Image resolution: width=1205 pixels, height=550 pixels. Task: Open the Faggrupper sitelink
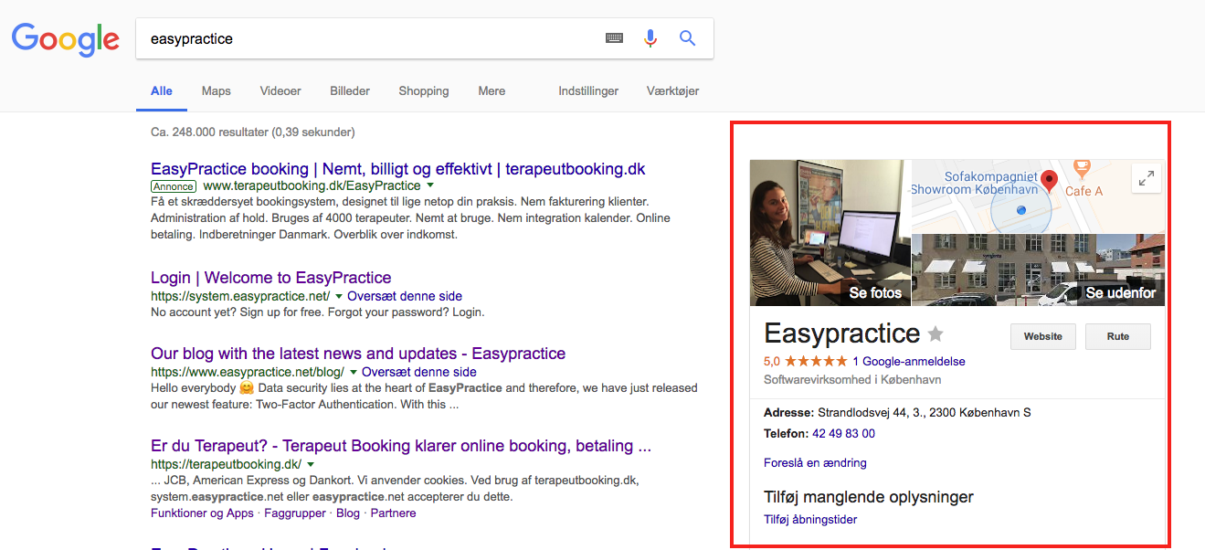(295, 513)
